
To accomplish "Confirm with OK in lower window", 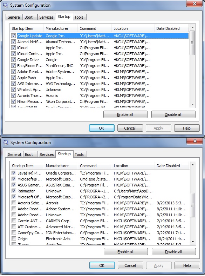I will tap(102, 265).
